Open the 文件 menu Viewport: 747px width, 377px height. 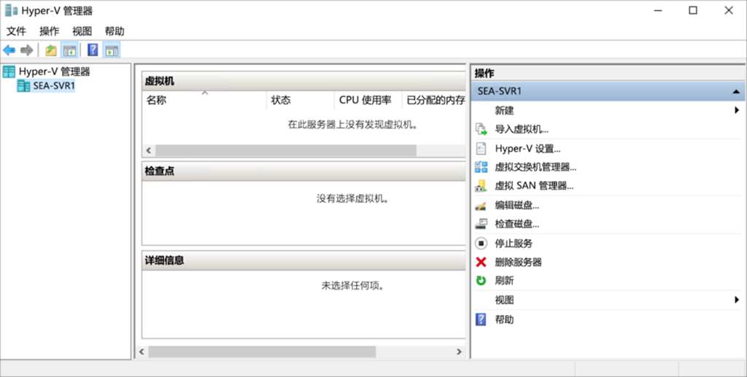point(16,31)
